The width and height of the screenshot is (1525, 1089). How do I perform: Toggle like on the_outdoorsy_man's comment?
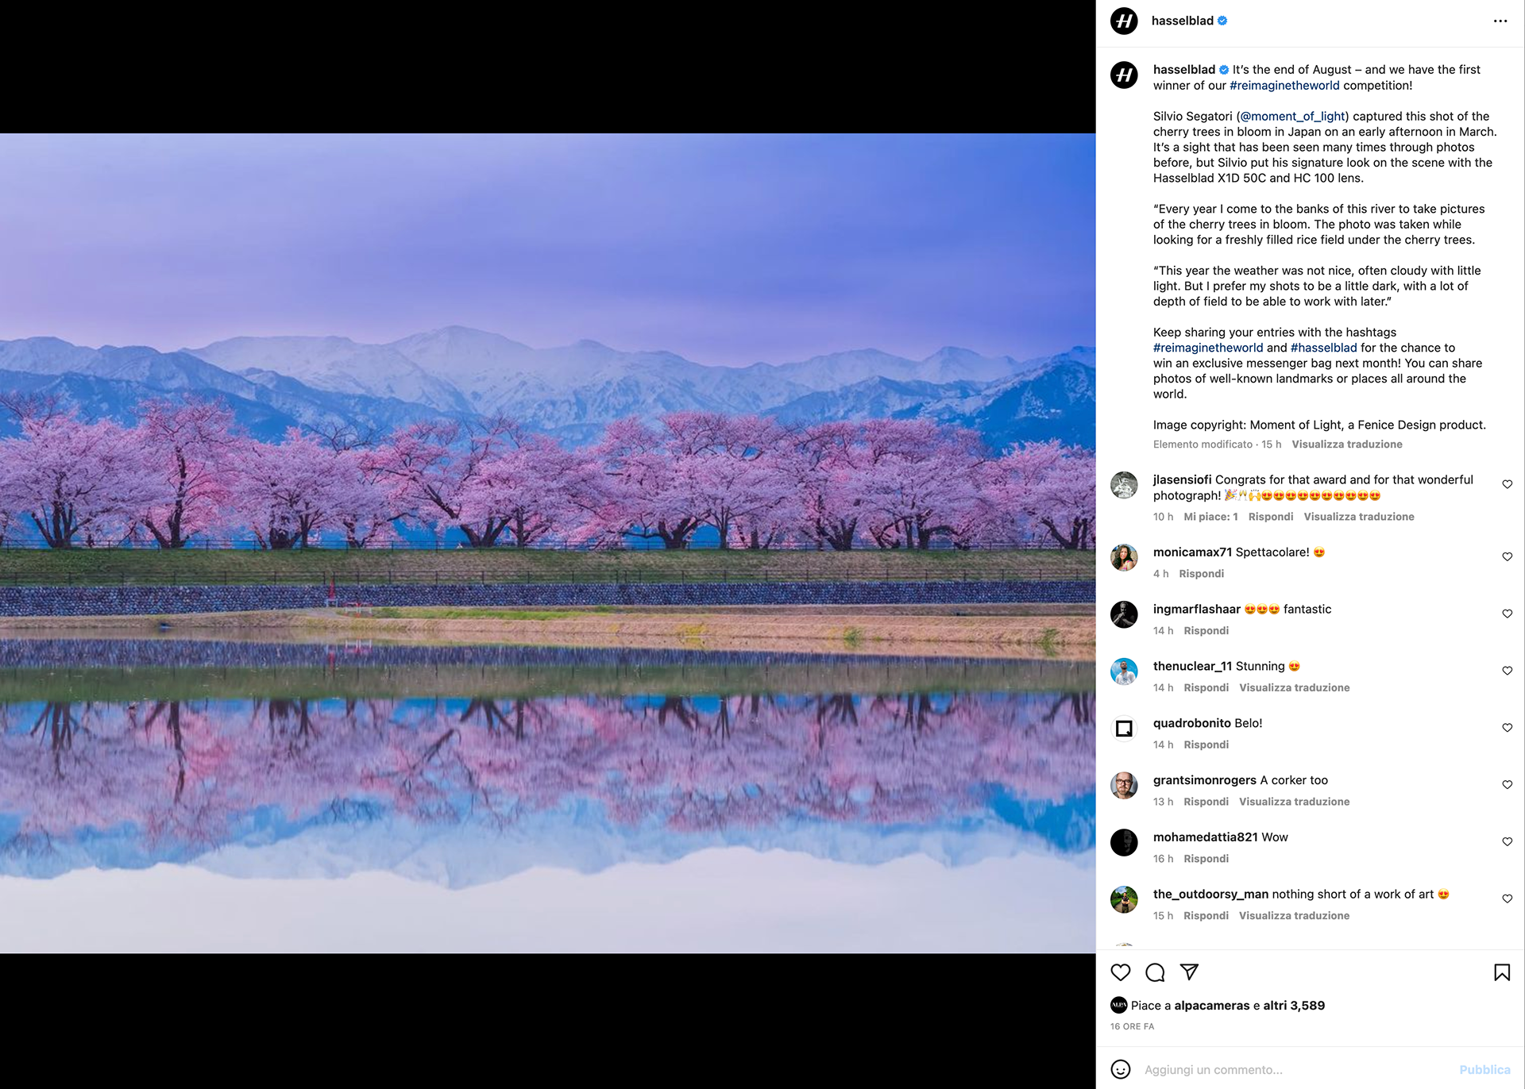(x=1507, y=899)
